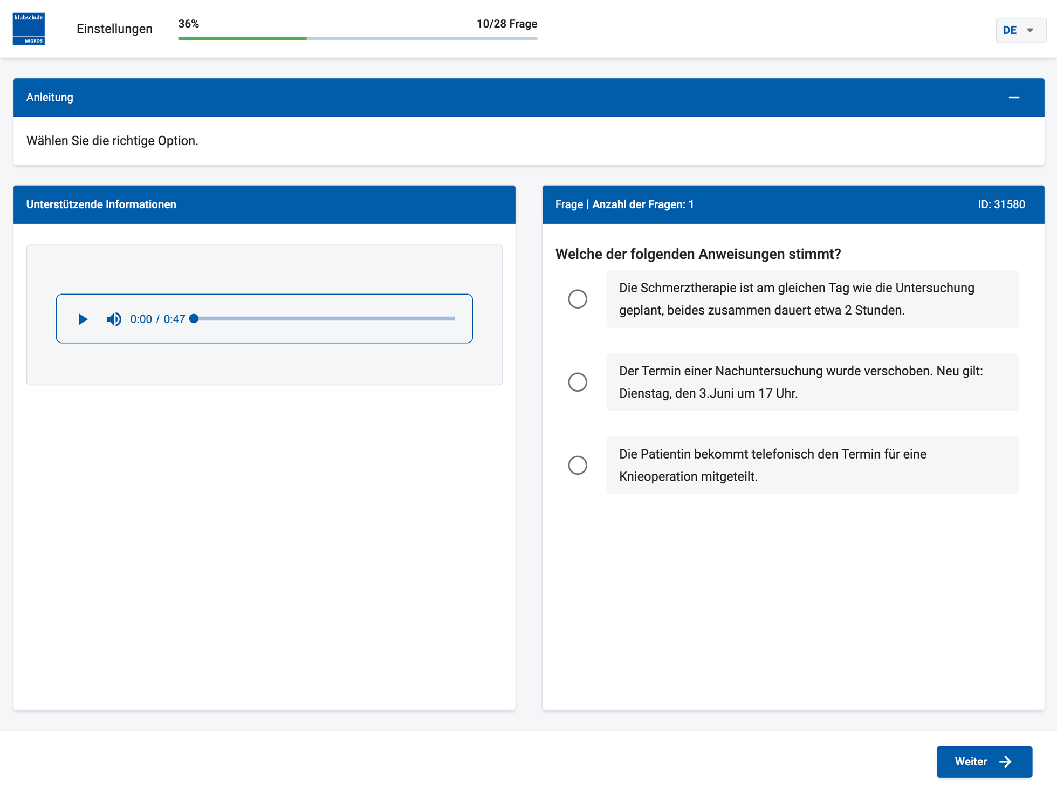The image size is (1057, 793).
Task: Click the language dropdown arrow
Action: coord(1030,30)
